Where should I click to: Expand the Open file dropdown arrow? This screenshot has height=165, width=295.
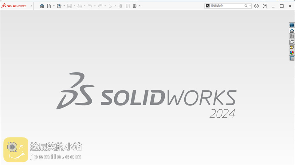[64, 6]
